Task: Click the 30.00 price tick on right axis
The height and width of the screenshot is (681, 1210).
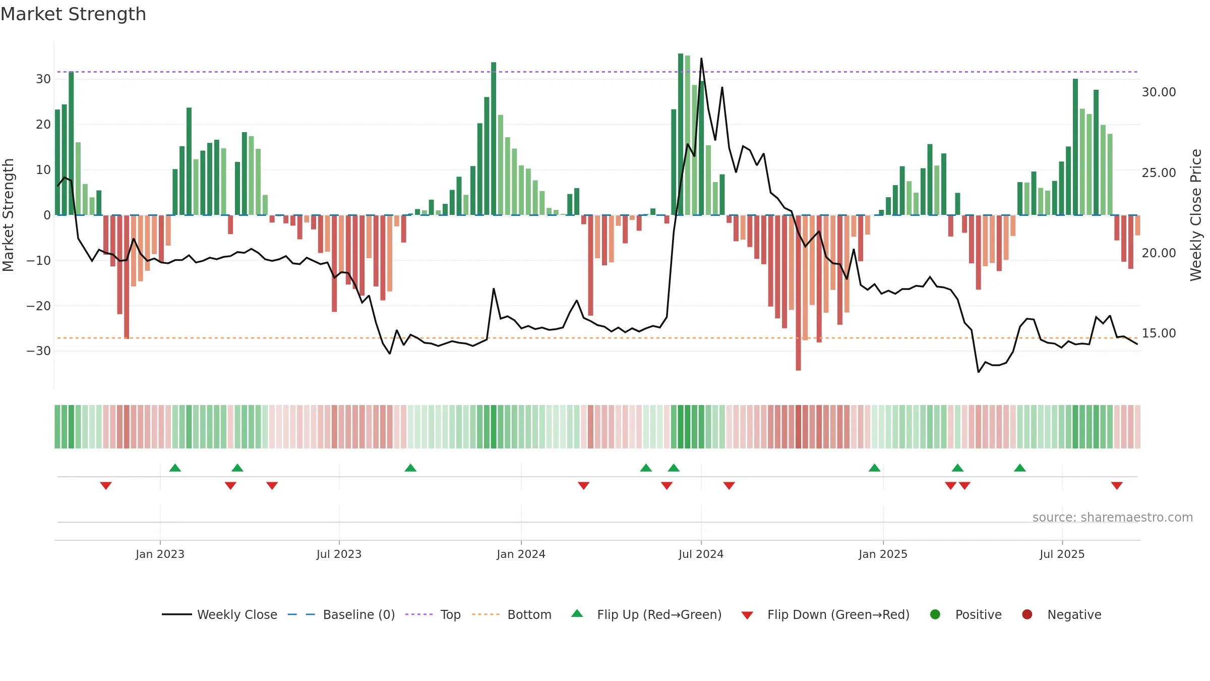Action: coord(1159,92)
